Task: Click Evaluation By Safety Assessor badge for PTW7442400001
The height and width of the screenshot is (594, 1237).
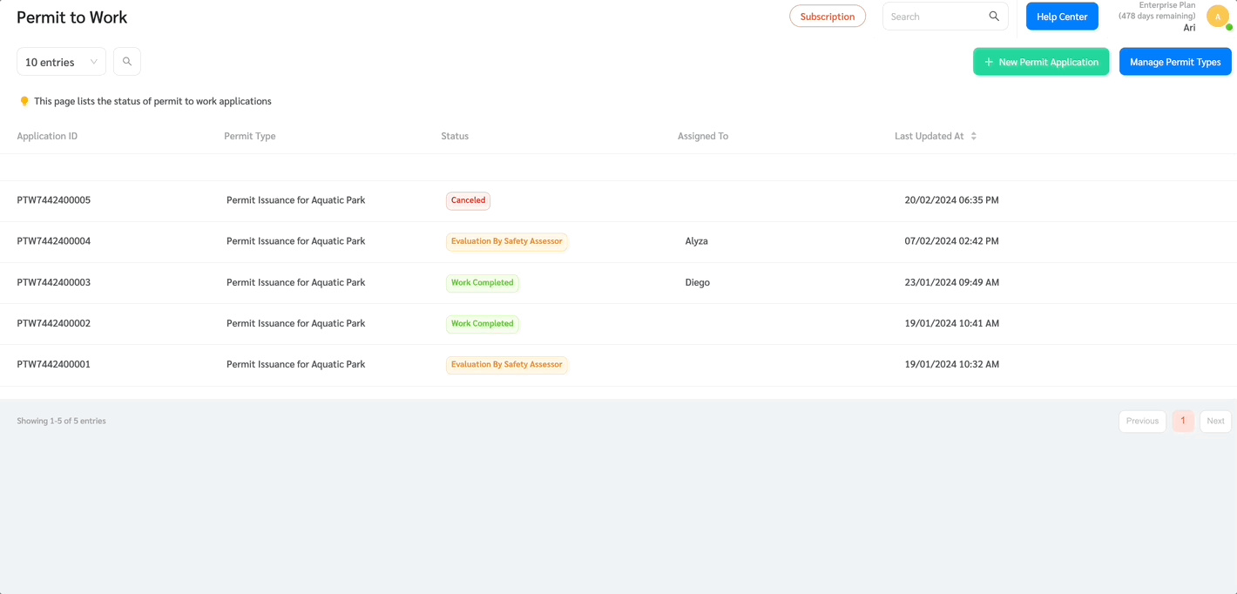Action: tap(507, 364)
